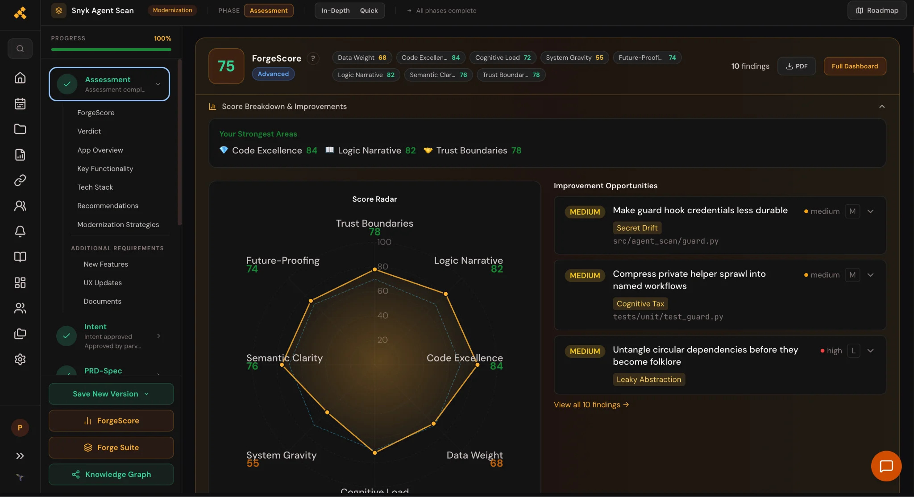Open the home icon in the sidebar

(x=20, y=78)
